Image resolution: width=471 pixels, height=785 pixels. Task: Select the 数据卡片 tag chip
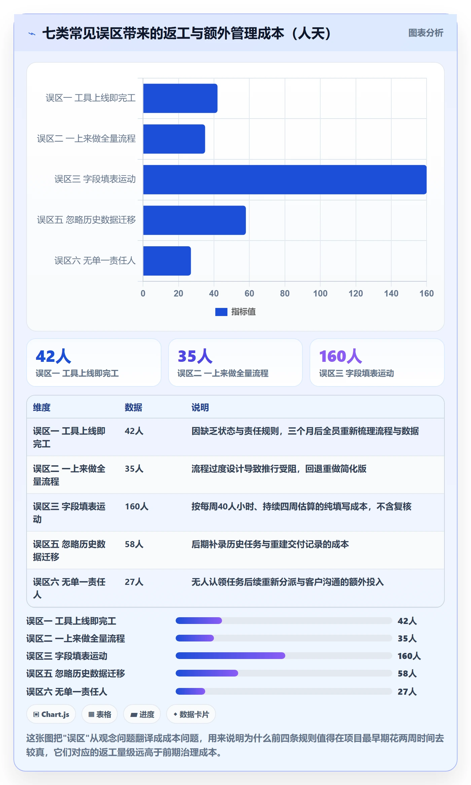tap(191, 714)
